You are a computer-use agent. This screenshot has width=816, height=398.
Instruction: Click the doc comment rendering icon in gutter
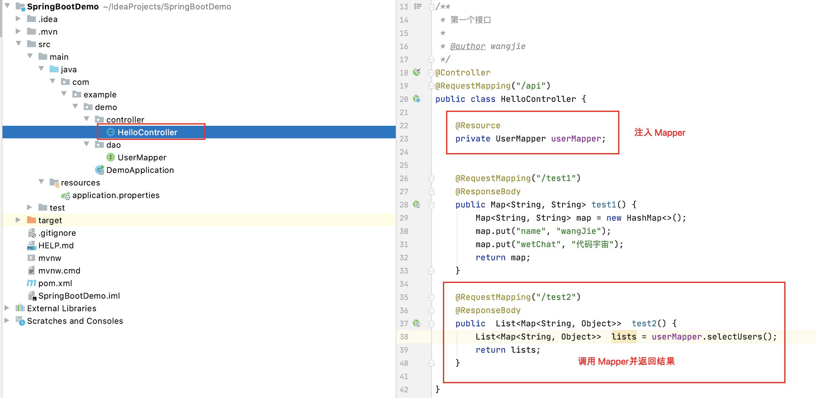[418, 6]
